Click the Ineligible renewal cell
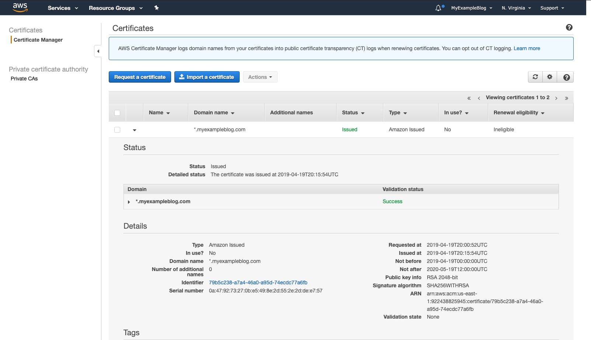Viewport: 591px width, 340px height. click(x=504, y=129)
